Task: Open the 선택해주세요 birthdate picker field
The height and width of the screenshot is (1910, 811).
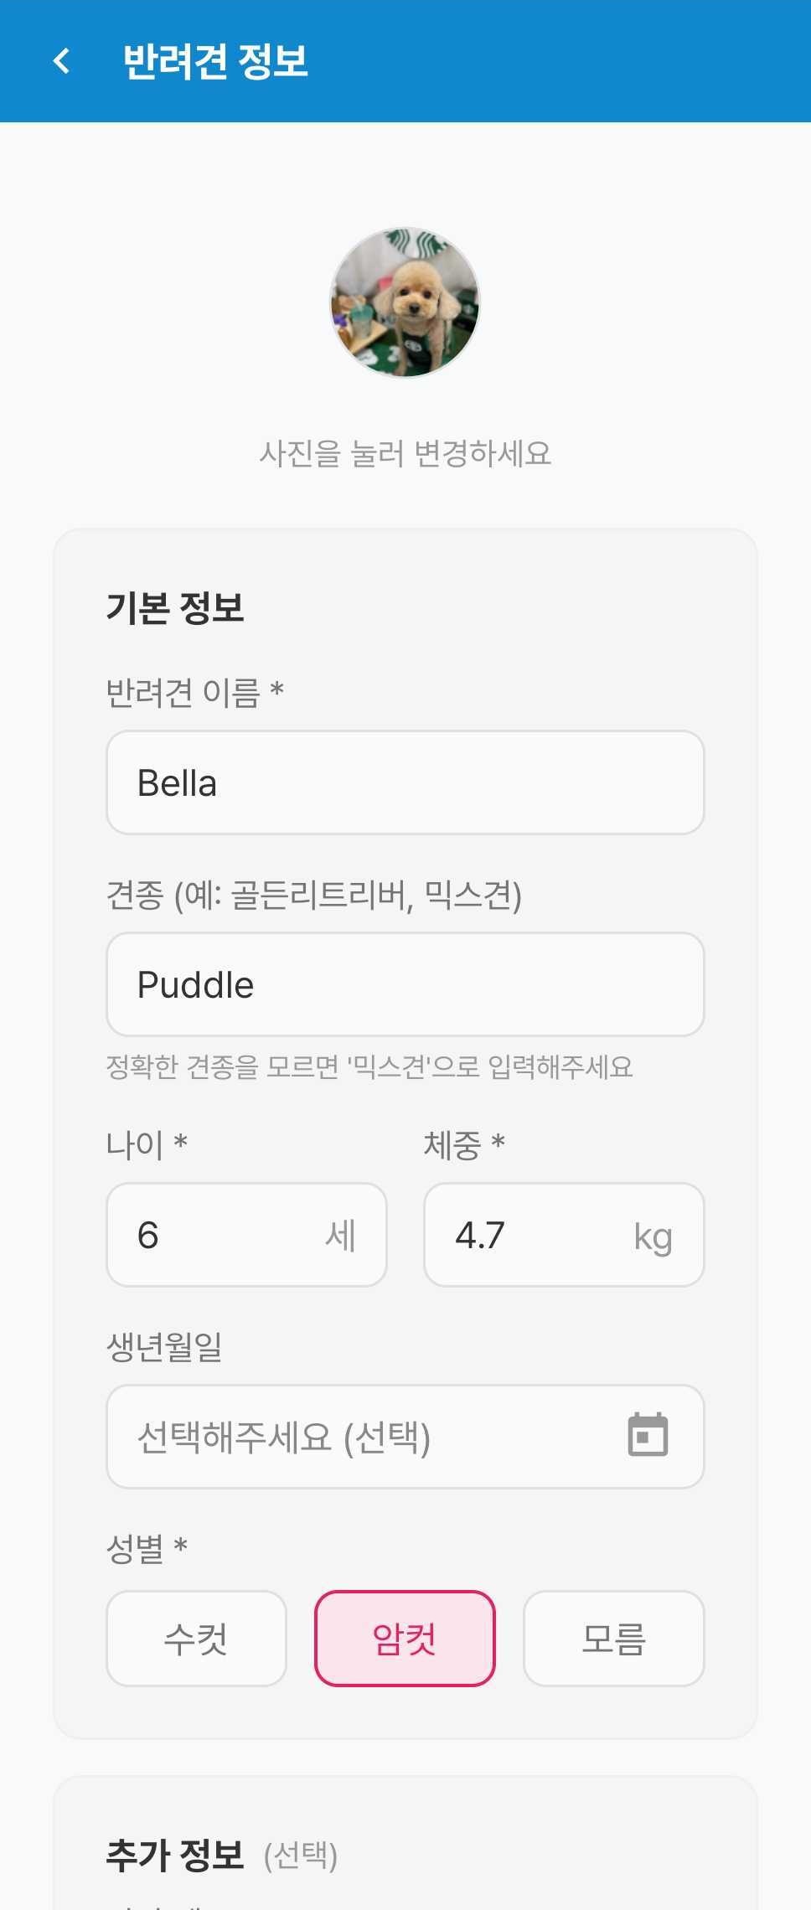Action: (369, 1437)
